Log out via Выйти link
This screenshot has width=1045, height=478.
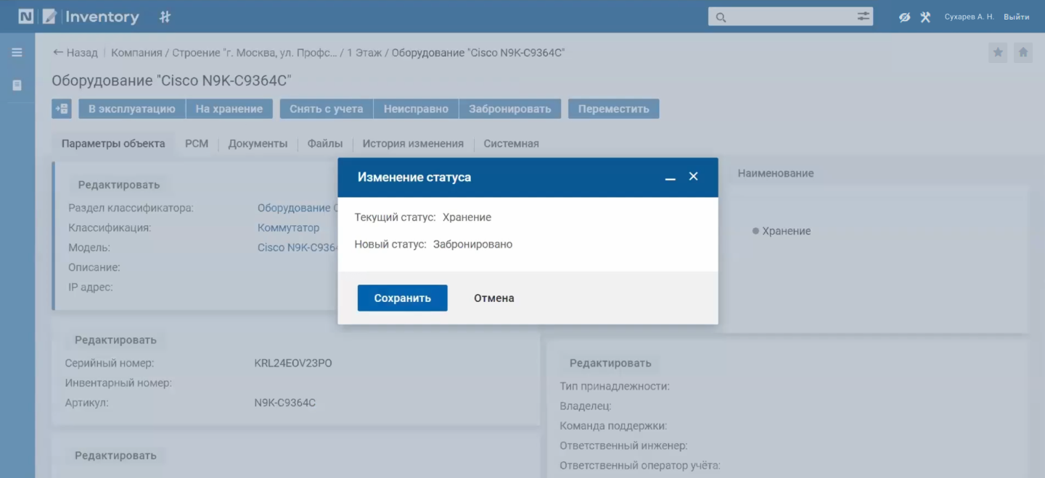pyautogui.click(x=1016, y=17)
